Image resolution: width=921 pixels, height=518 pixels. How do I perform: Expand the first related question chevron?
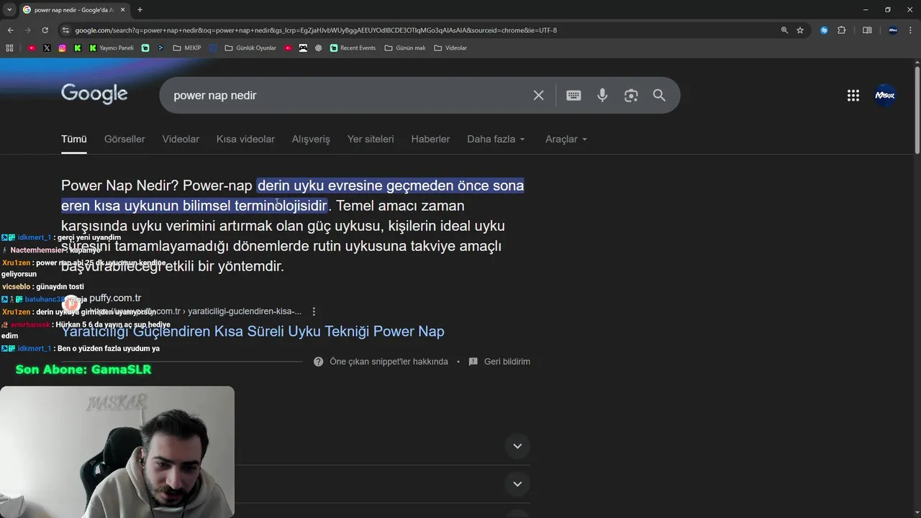(517, 446)
